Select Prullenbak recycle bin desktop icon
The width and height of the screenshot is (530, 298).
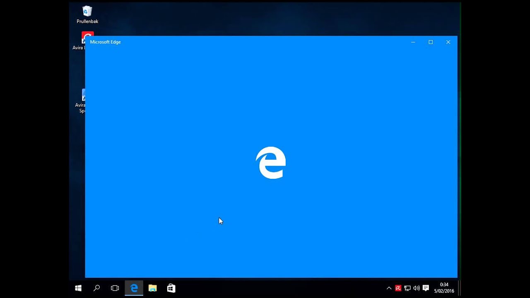[87, 14]
